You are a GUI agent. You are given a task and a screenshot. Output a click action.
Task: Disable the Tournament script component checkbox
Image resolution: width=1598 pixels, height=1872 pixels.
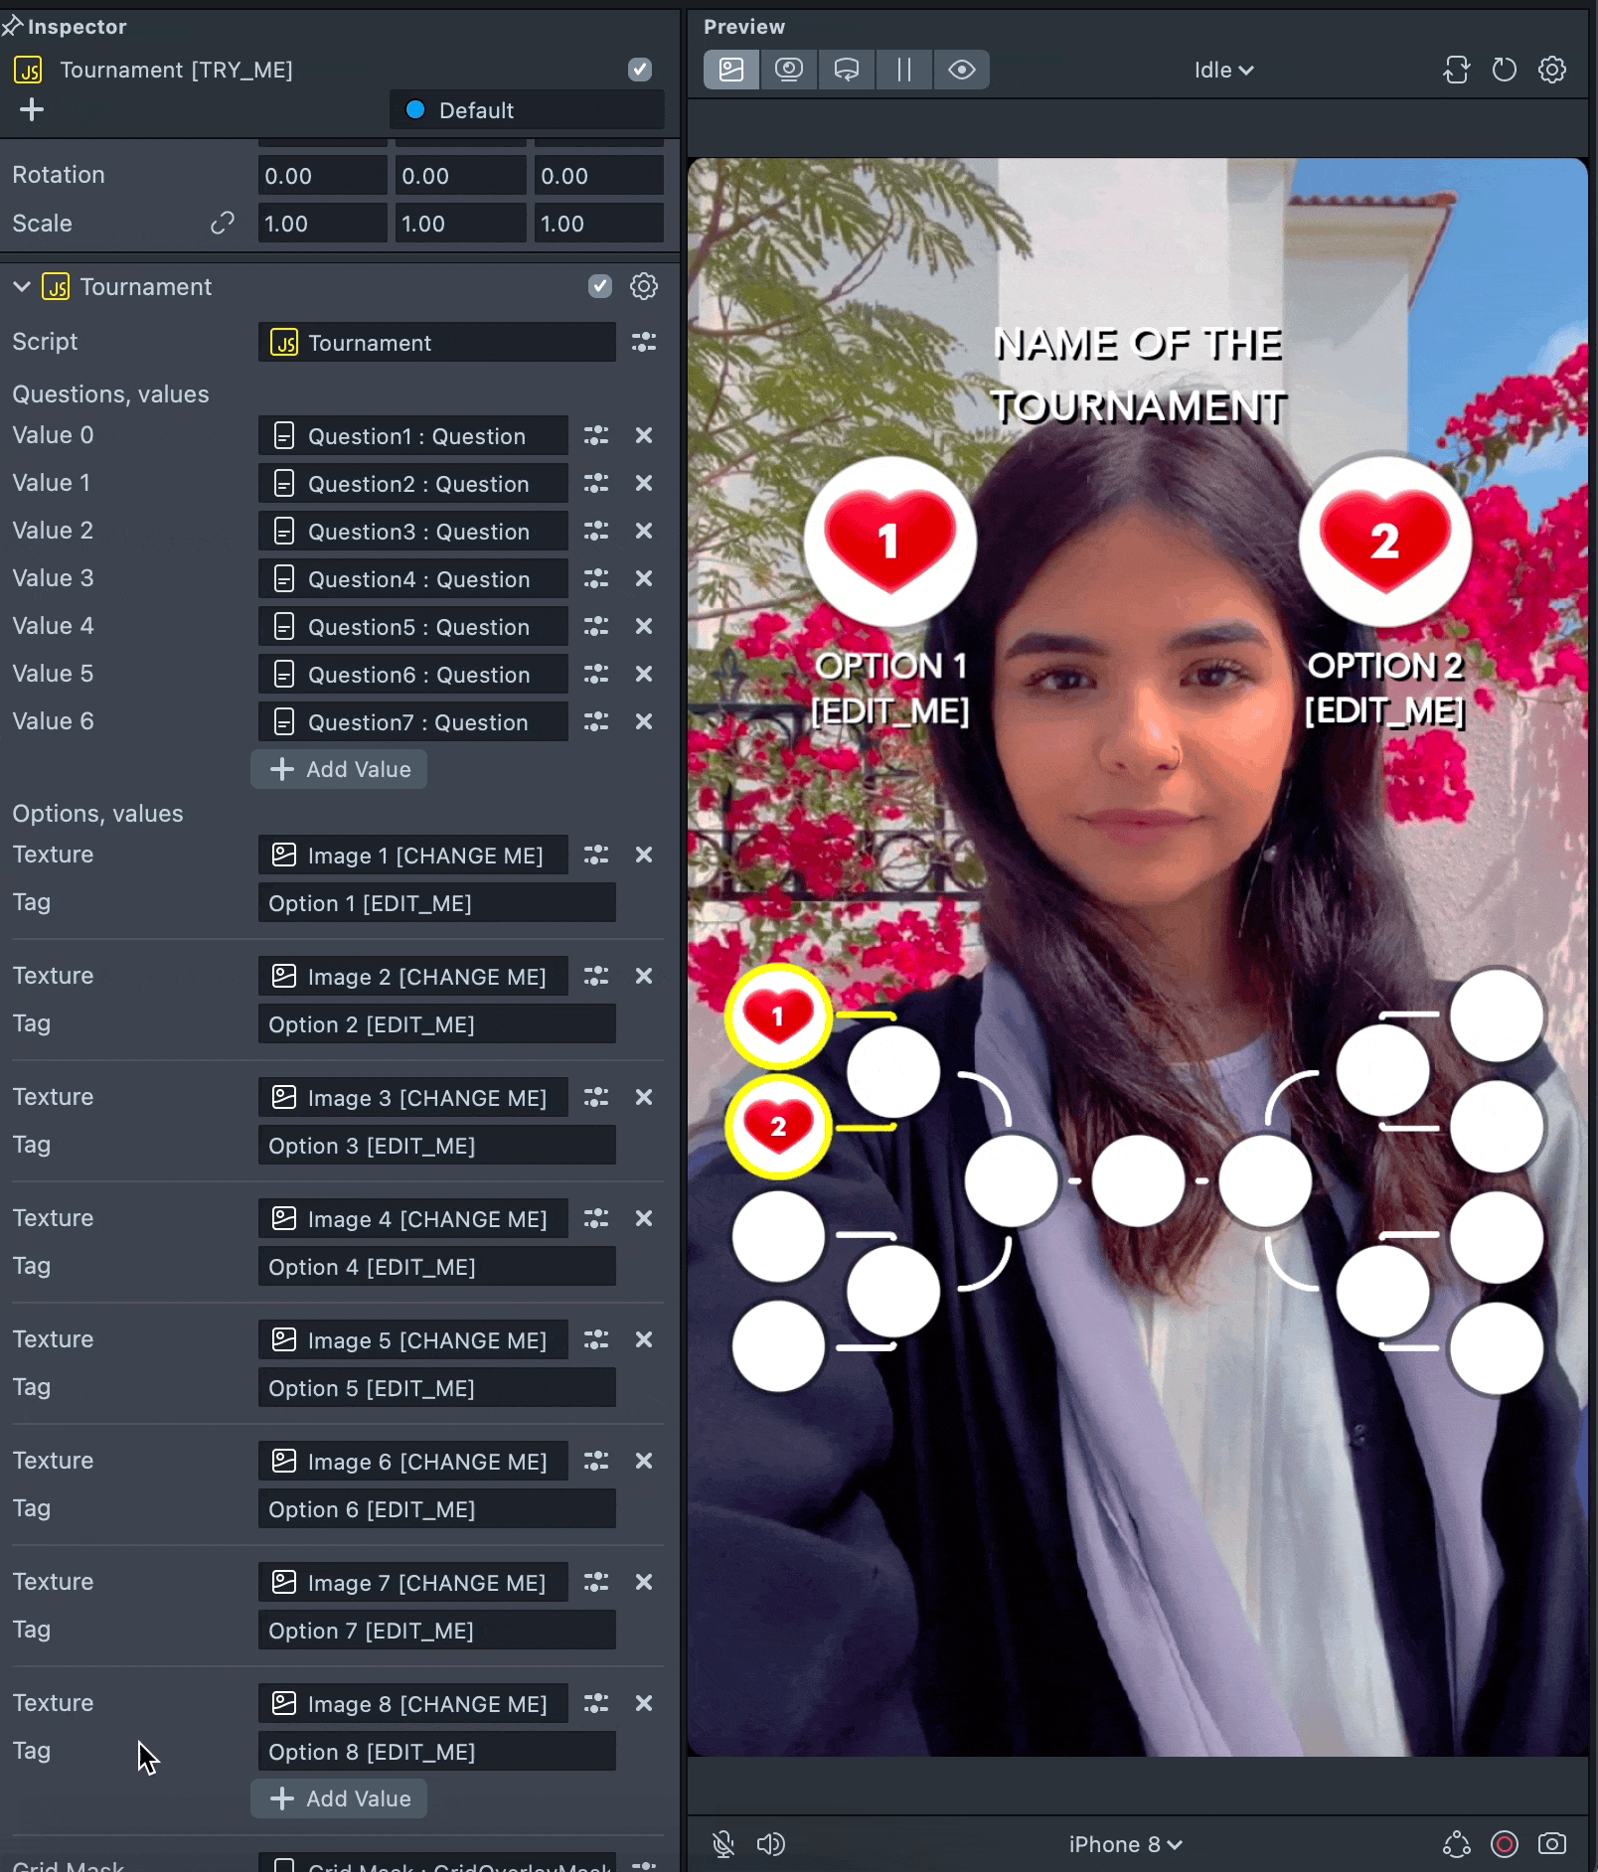[x=600, y=286]
